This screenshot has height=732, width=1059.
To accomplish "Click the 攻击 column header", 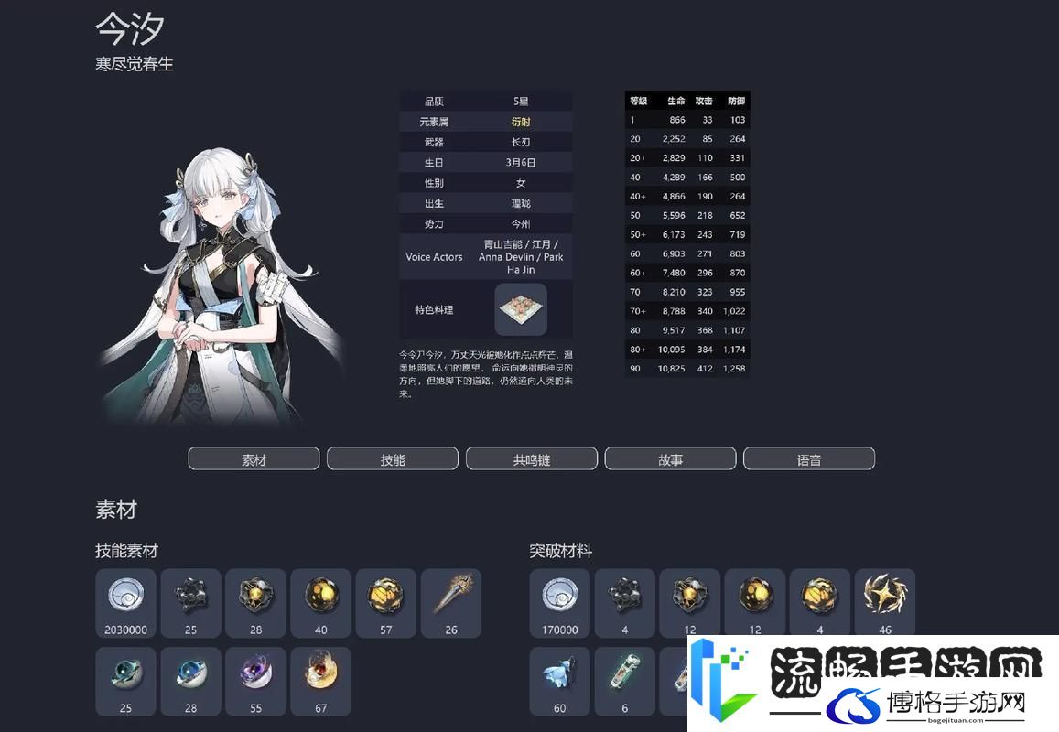I will [x=704, y=101].
